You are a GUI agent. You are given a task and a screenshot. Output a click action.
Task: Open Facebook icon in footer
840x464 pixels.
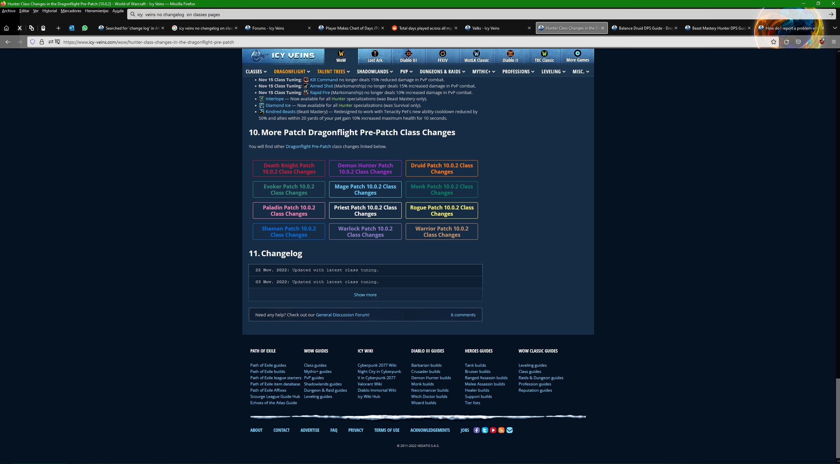point(476,430)
